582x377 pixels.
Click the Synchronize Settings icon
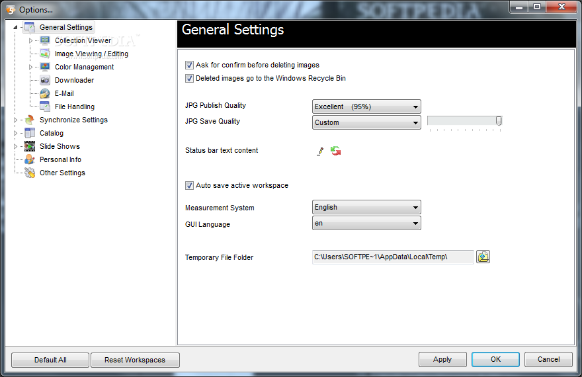30,120
